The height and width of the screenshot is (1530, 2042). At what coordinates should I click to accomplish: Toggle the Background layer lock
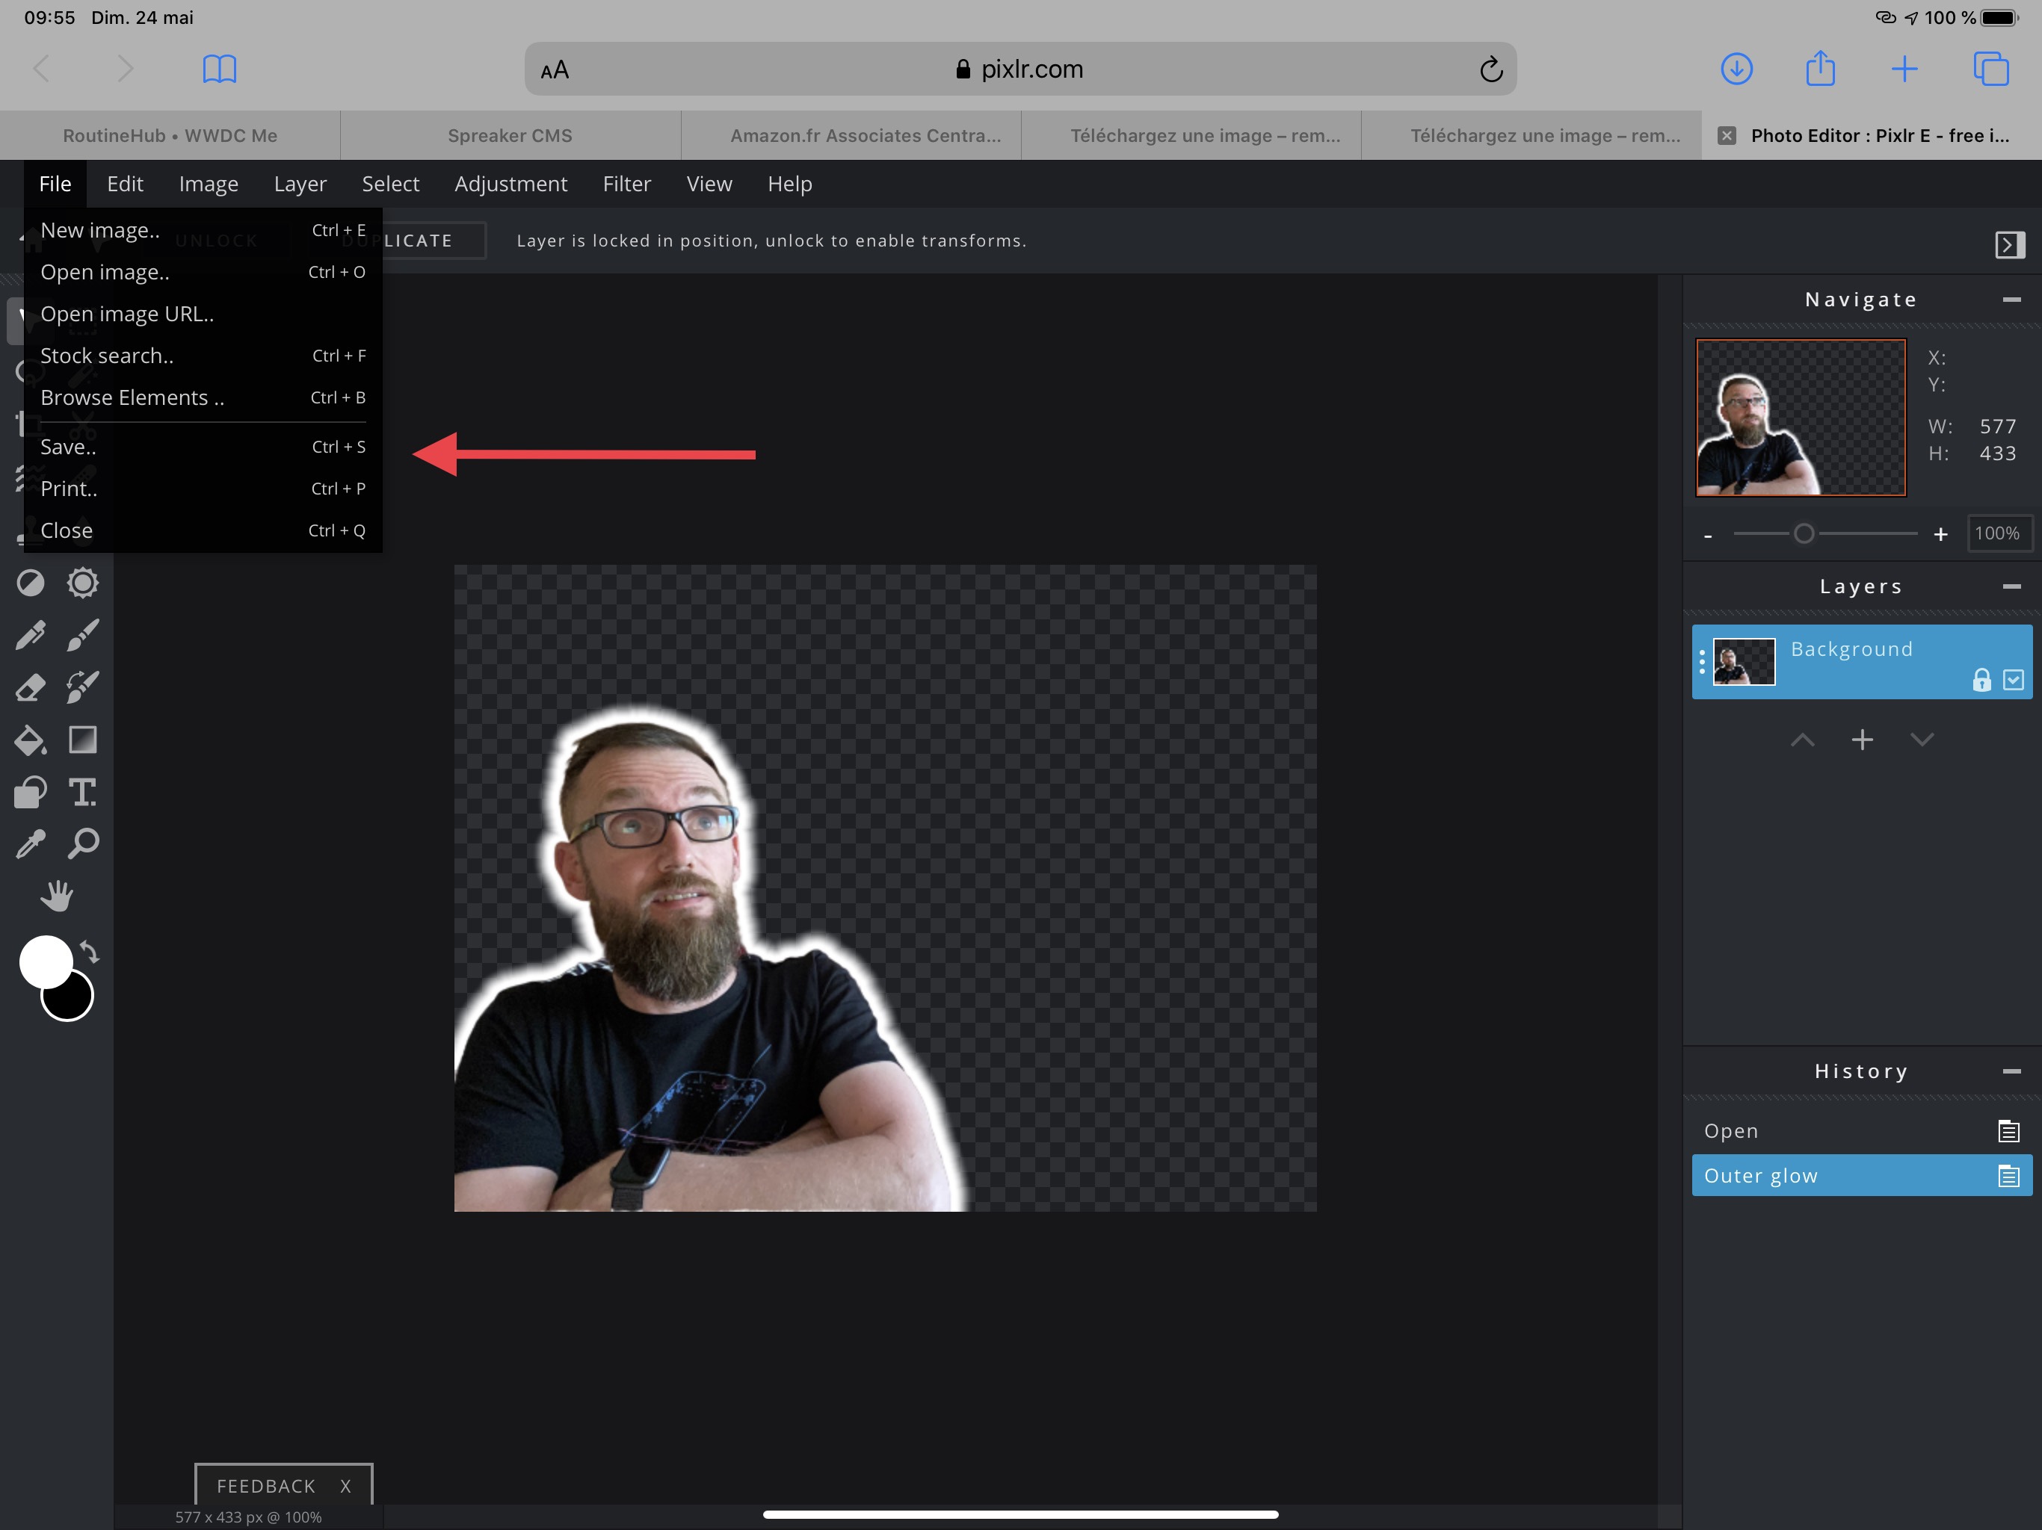pos(1981,680)
